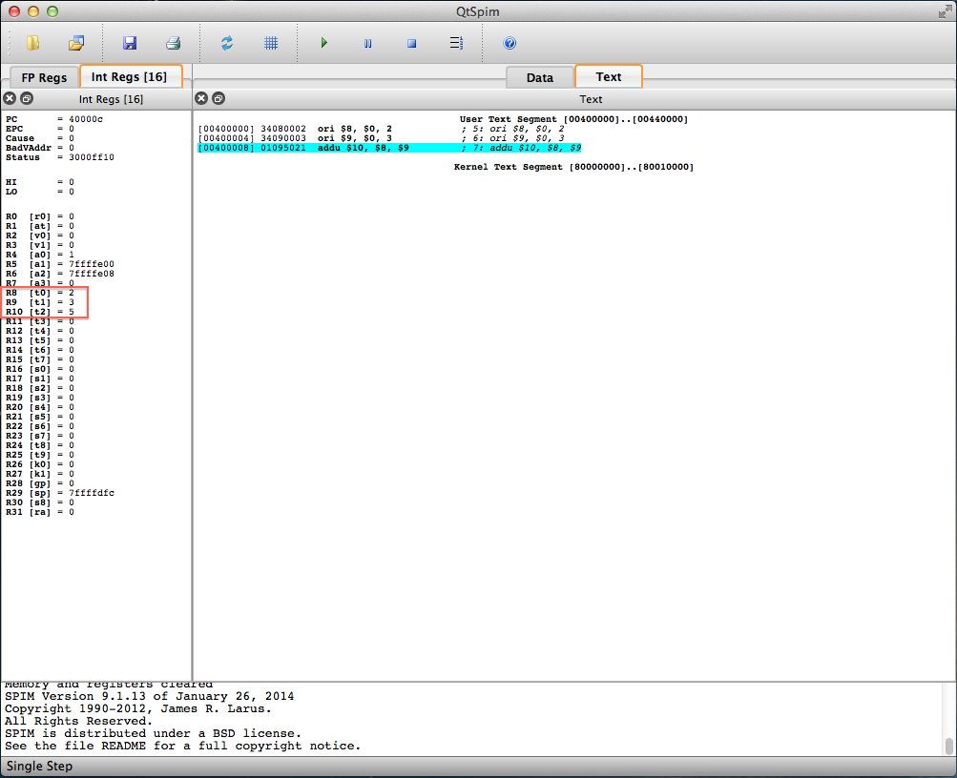957x778 pixels.
Task: Open the Data tab
Action: coord(540,77)
